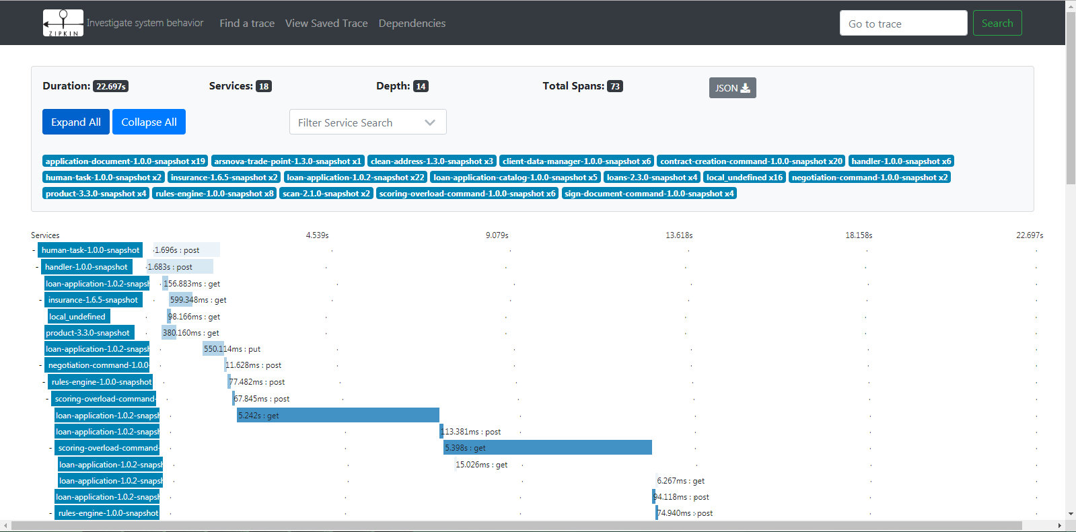This screenshot has height=532, width=1076.
Task: Open the Dependencies page
Action: coord(412,23)
